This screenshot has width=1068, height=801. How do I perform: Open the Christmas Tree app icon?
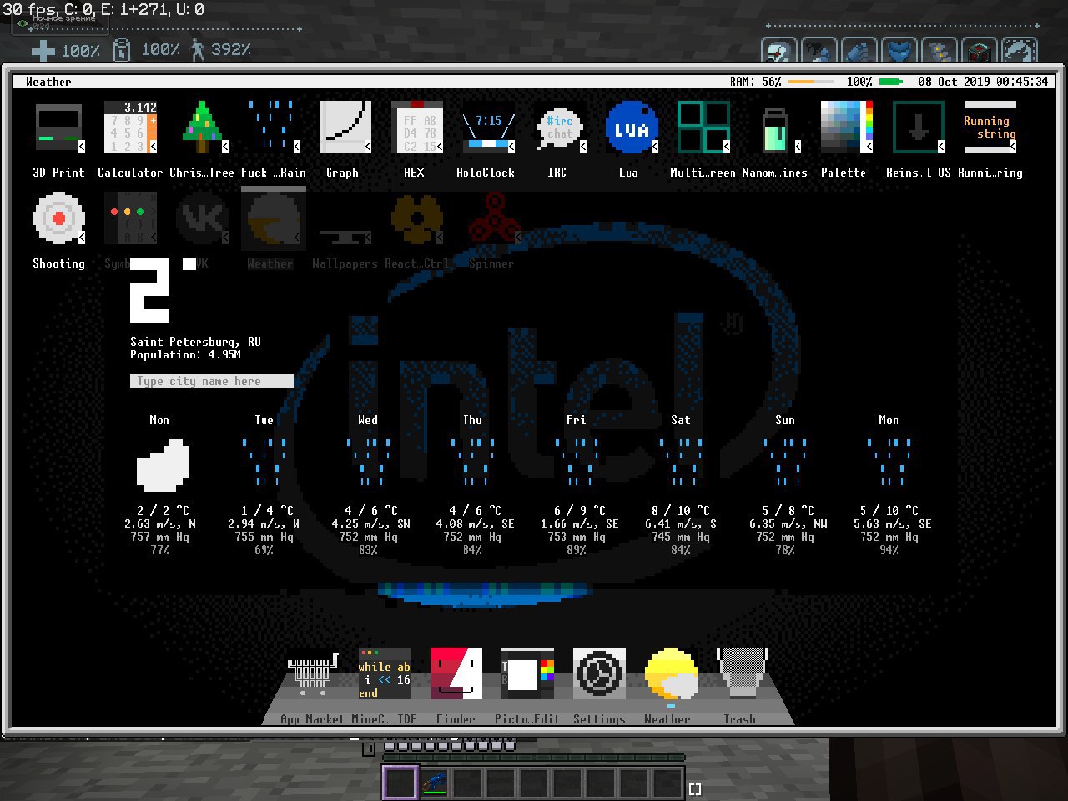tap(202, 127)
